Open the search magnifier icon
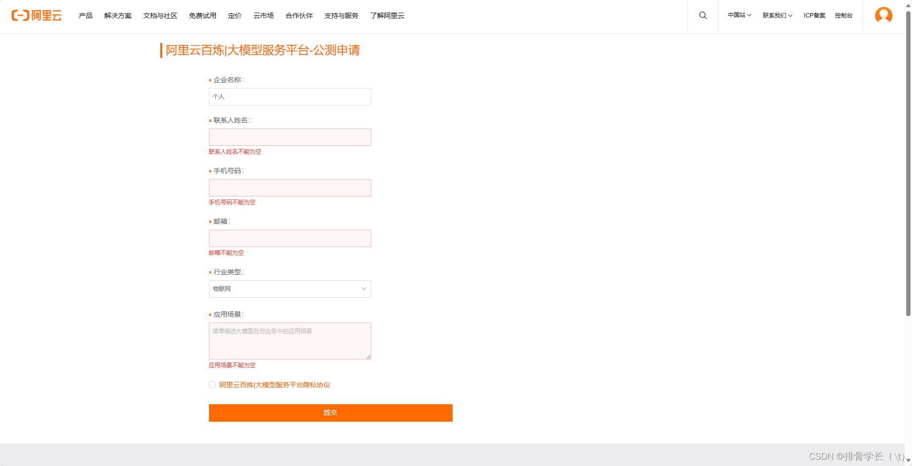Viewport: 912px width, 466px height. tap(703, 16)
